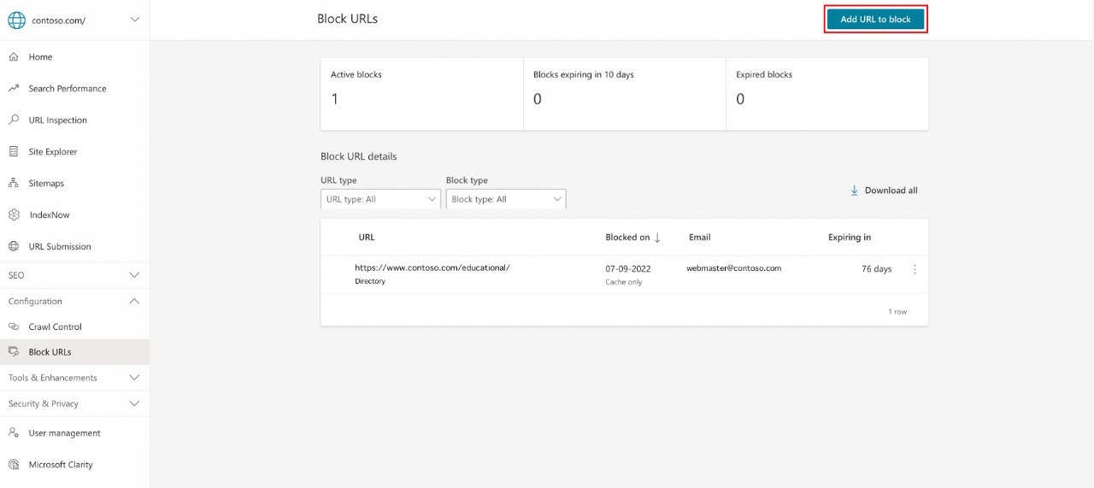The height and width of the screenshot is (488, 1094).
Task: Open the Block type filter dropdown
Action: (505, 199)
